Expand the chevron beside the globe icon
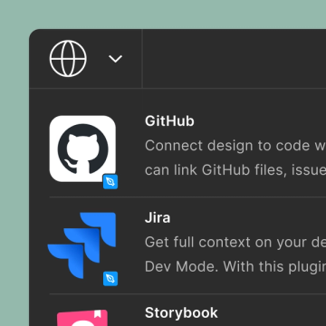The image size is (326, 326). (x=115, y=59)
